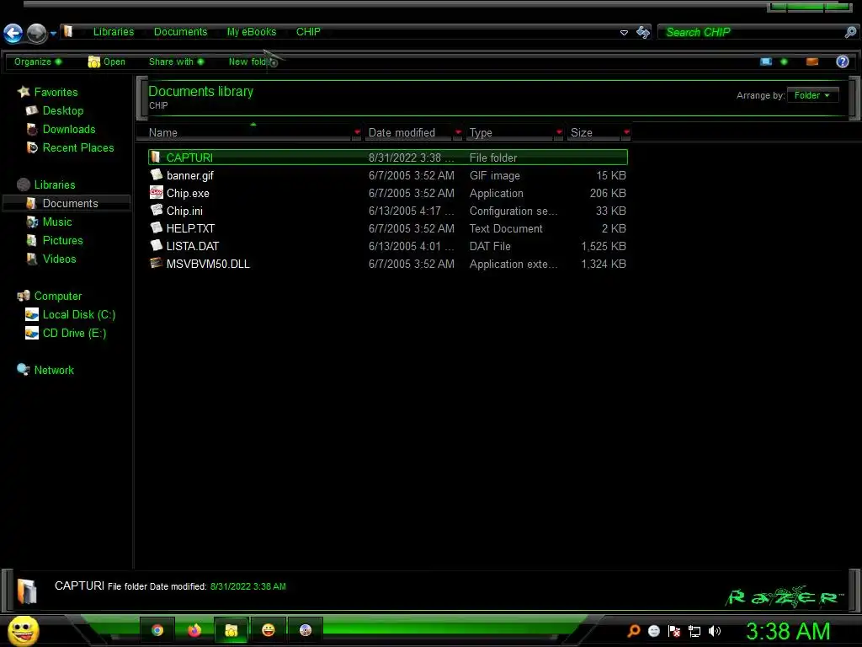The image size is (862, 647).
Task: Change the view with the view icon
Action: tap(766, 61)
